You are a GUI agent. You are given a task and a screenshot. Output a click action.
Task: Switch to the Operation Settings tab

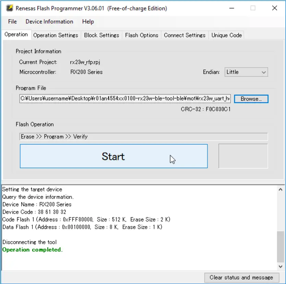tap(56, 35)
